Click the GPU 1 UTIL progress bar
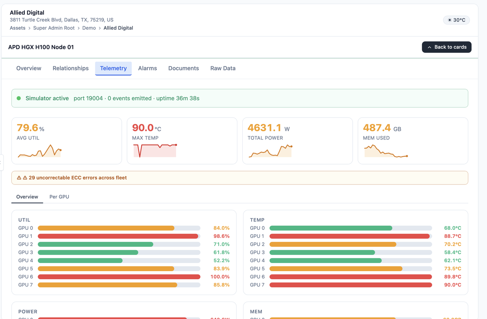 (x=119, y=236)
